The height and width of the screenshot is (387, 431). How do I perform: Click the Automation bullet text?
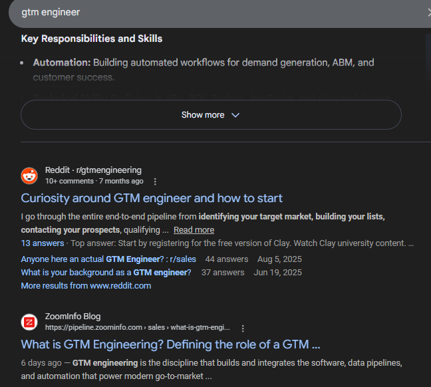click(204, 70)
